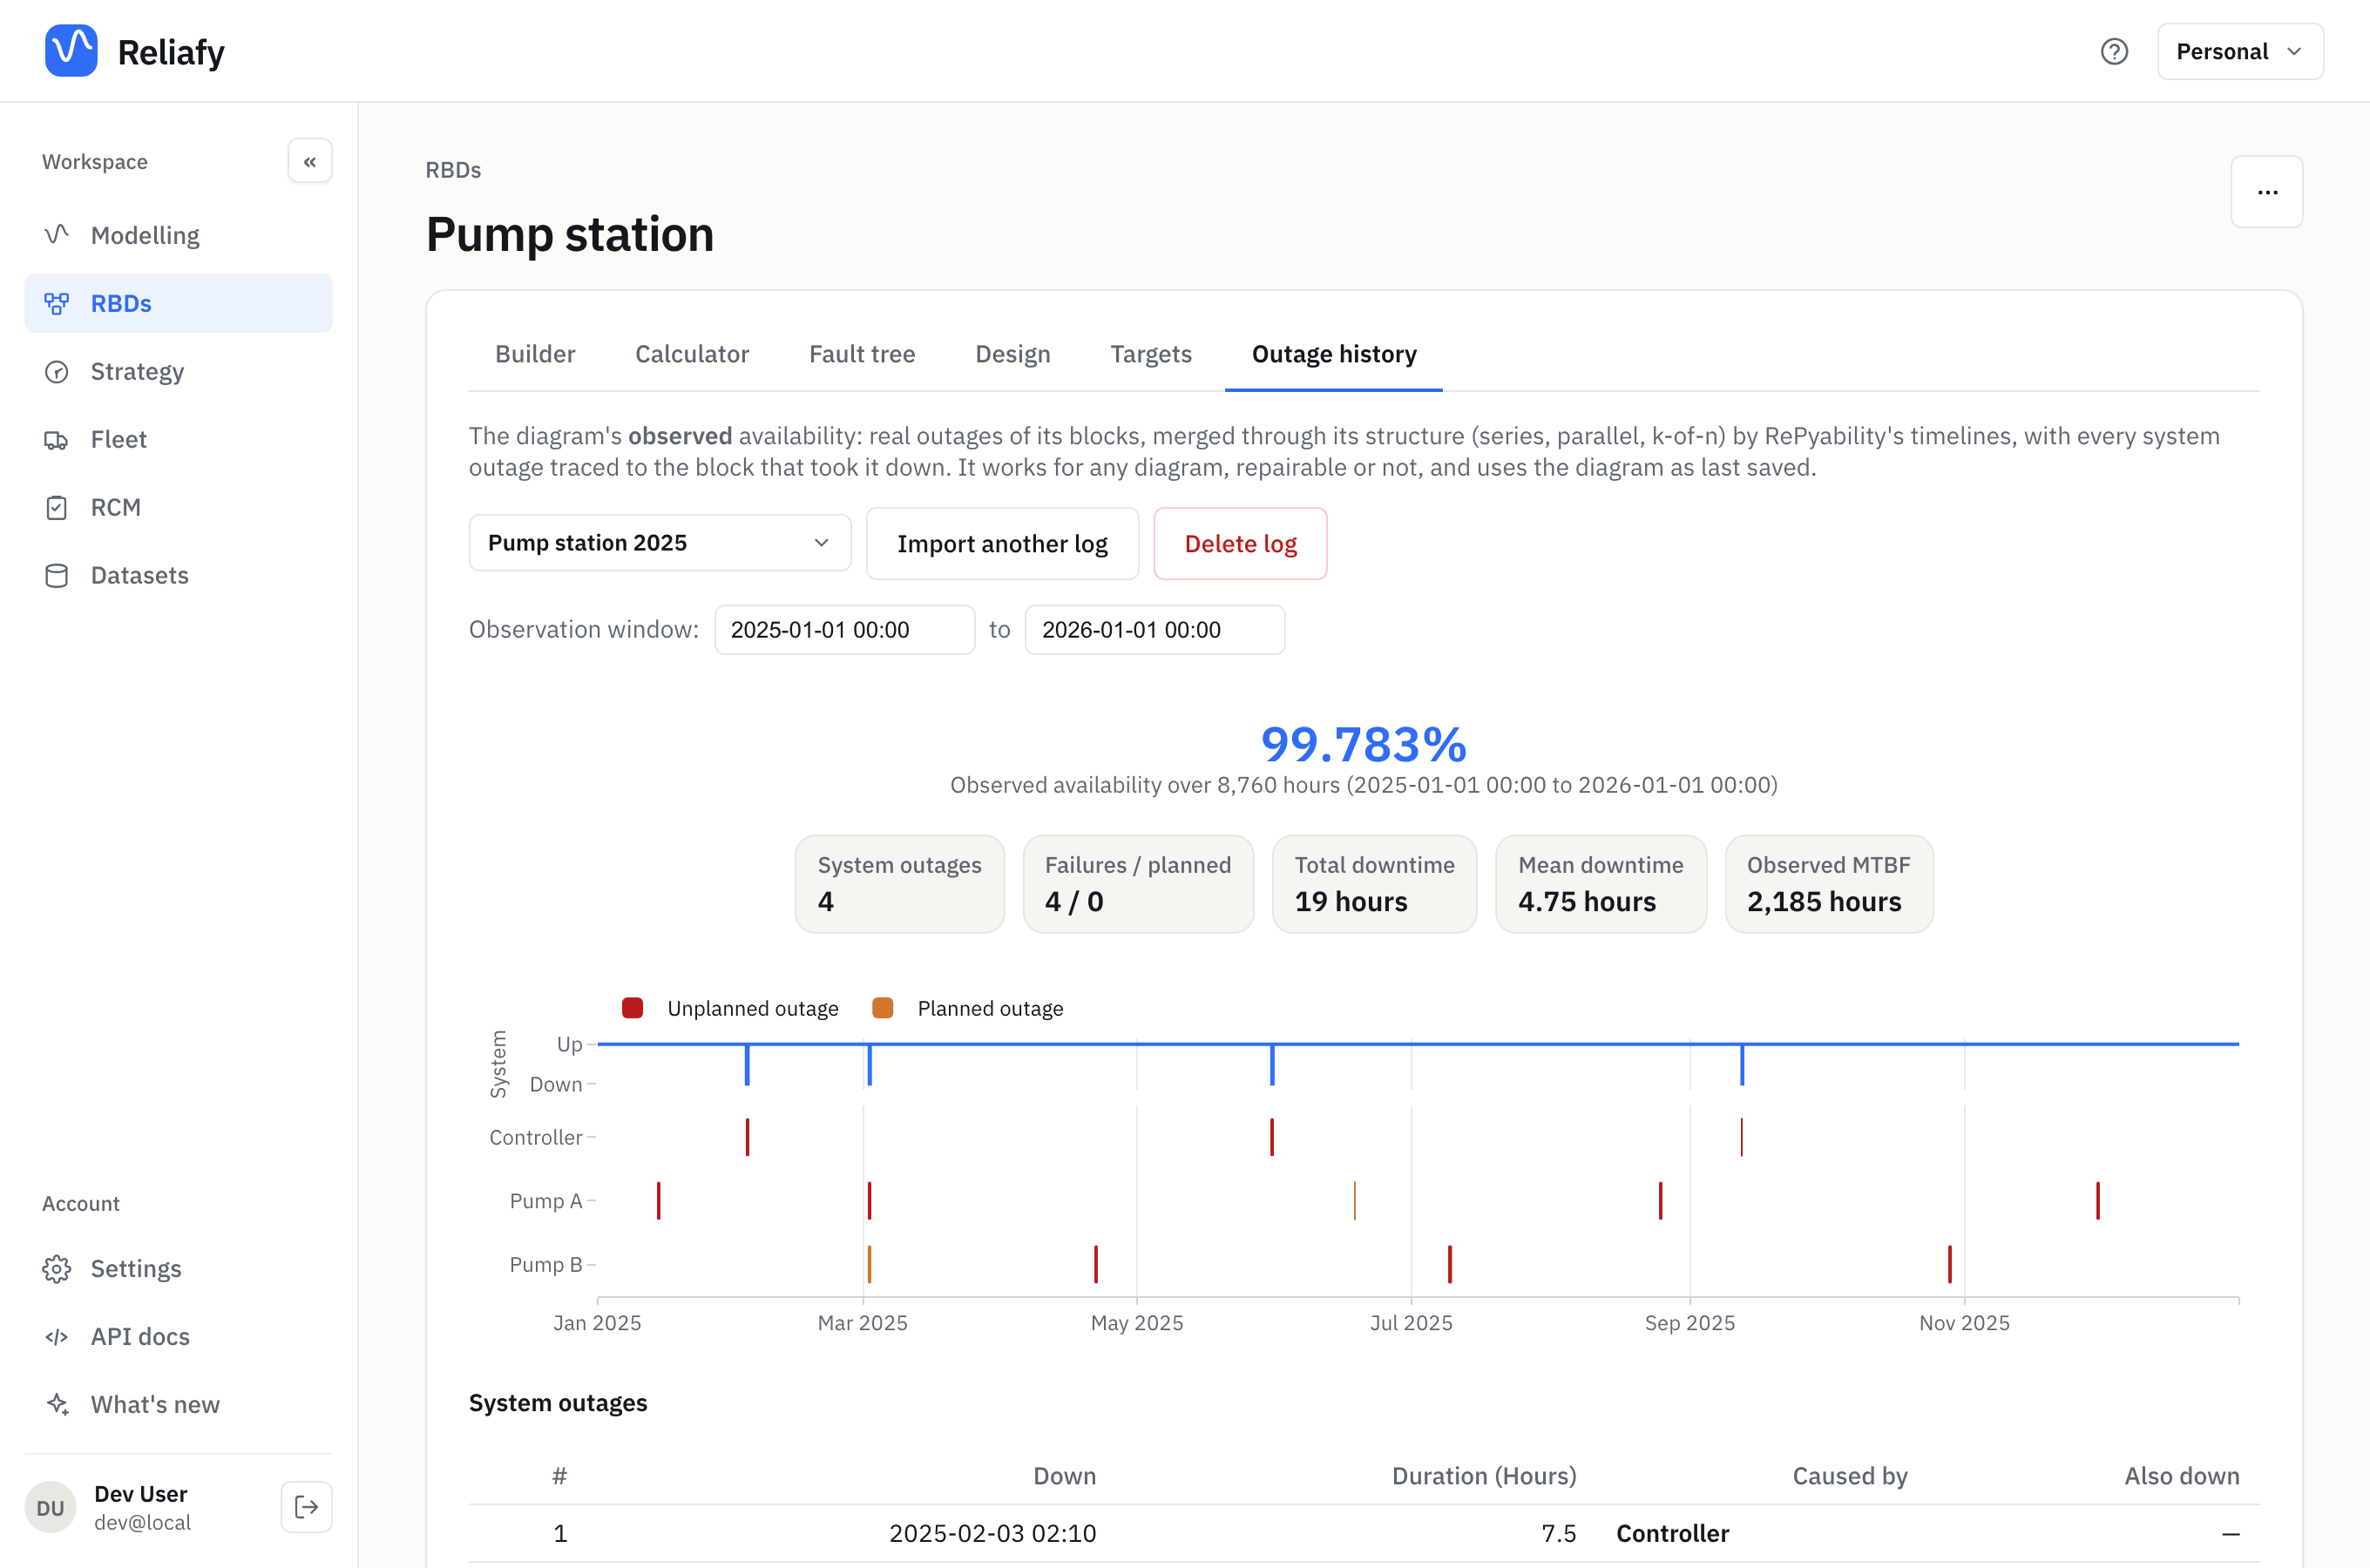
Task: Click the Modelling waveform icon
Action: tap(57, 235)
